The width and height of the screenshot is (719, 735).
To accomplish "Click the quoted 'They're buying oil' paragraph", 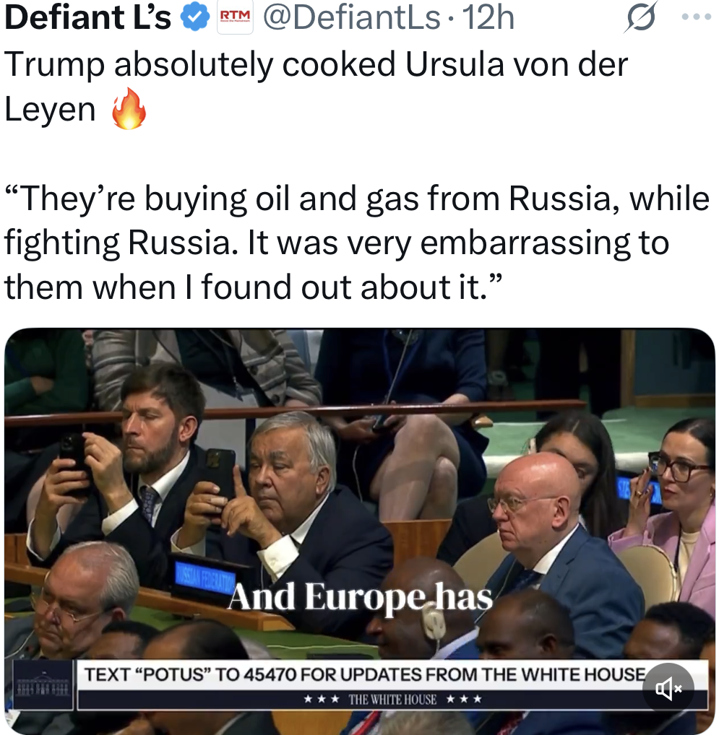I will point(356,243).
